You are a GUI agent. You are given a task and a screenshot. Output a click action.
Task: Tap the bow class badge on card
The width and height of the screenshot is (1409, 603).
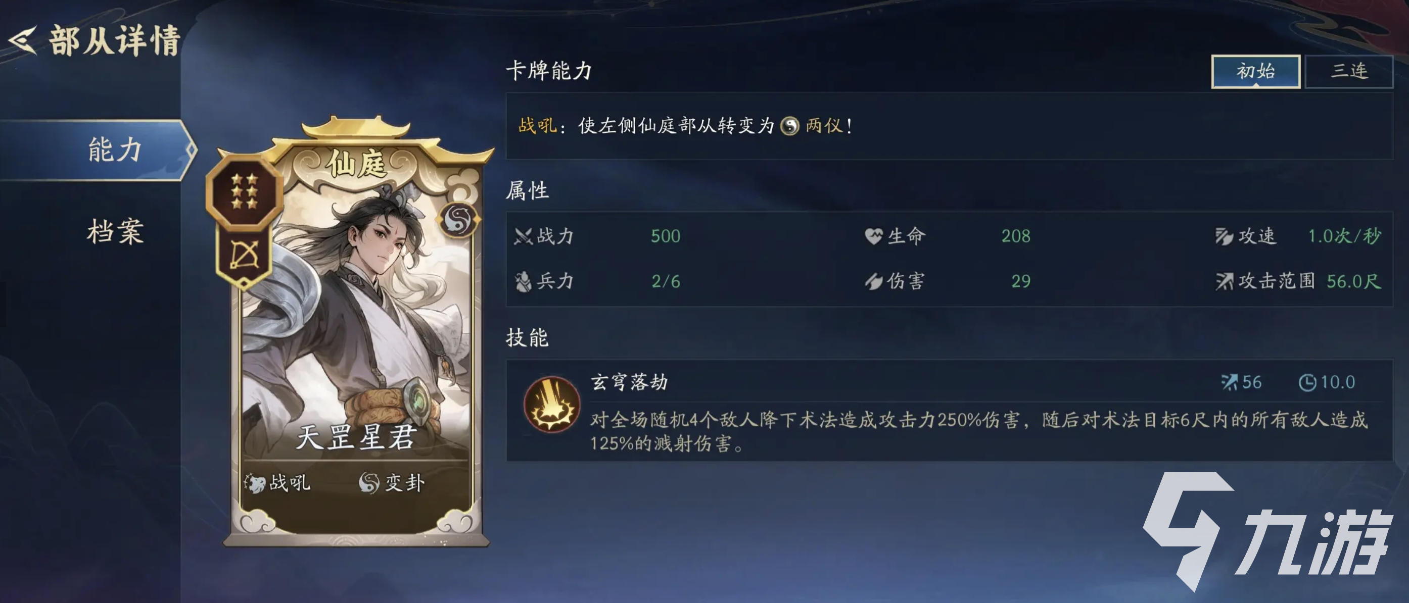244,255
